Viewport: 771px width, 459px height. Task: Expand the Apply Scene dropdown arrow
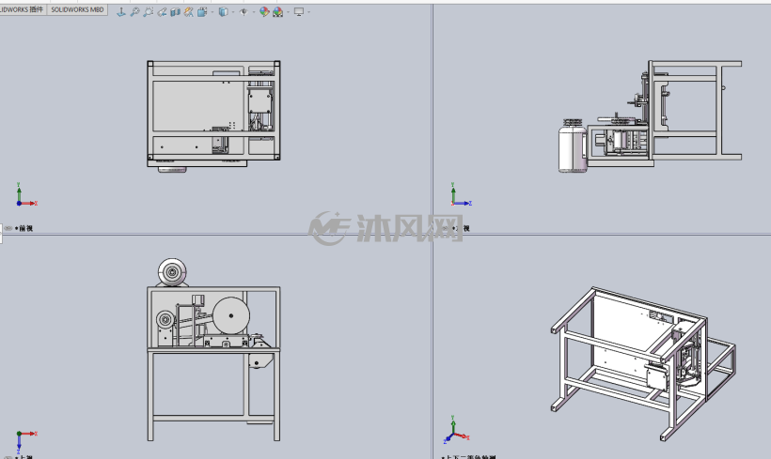pos(288,12)
